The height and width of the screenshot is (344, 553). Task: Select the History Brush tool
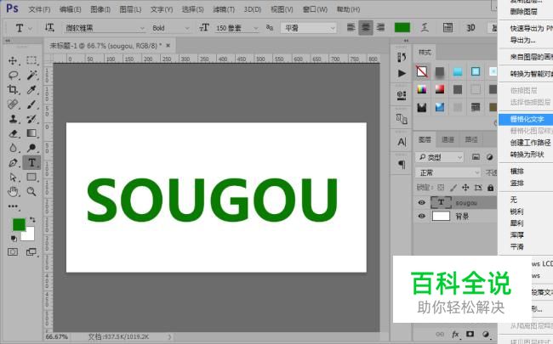coord(31,119)
